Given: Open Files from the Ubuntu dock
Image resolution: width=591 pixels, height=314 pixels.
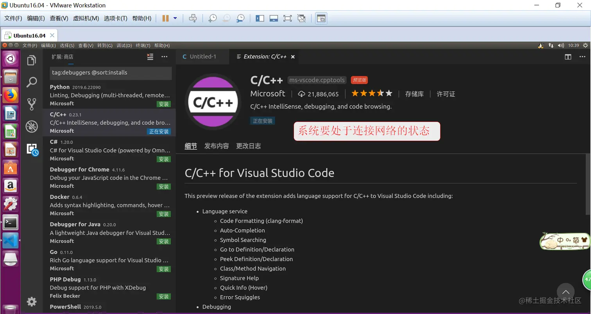Looking at the screenshot, I should click(x=10, y=77).
